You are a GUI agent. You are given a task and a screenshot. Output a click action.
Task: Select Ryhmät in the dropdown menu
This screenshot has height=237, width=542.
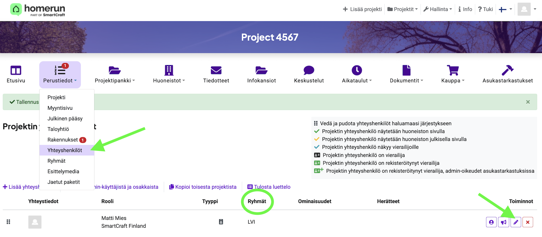[x=57, y=161]
